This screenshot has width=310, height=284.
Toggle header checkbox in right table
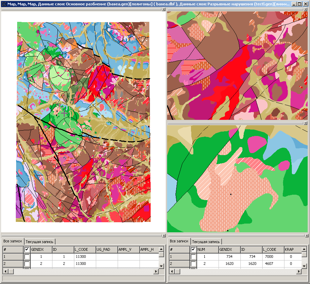coord(193,250)
